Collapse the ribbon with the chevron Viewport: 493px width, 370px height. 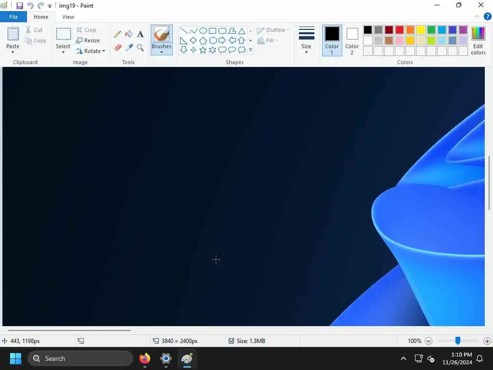pyautogui.click(x=477, y=17)
